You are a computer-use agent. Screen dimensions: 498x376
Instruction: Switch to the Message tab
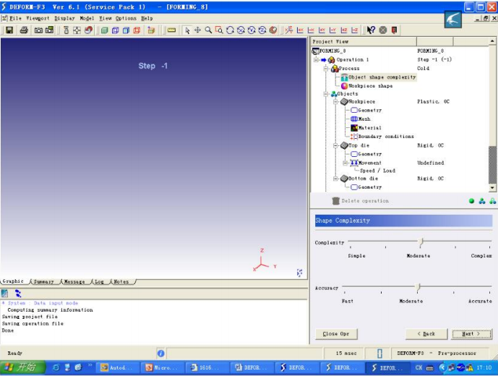click(x=74, y=281)
